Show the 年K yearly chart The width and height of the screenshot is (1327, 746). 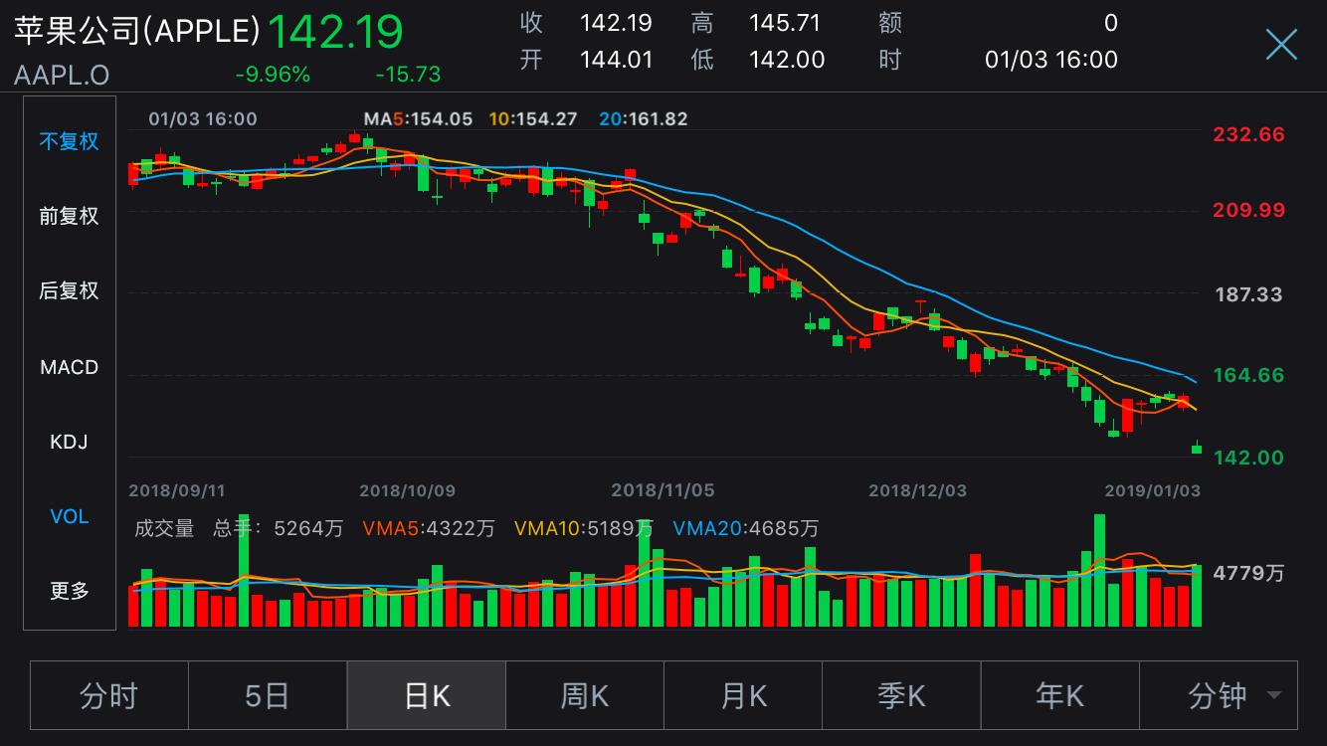(1060, 695)
